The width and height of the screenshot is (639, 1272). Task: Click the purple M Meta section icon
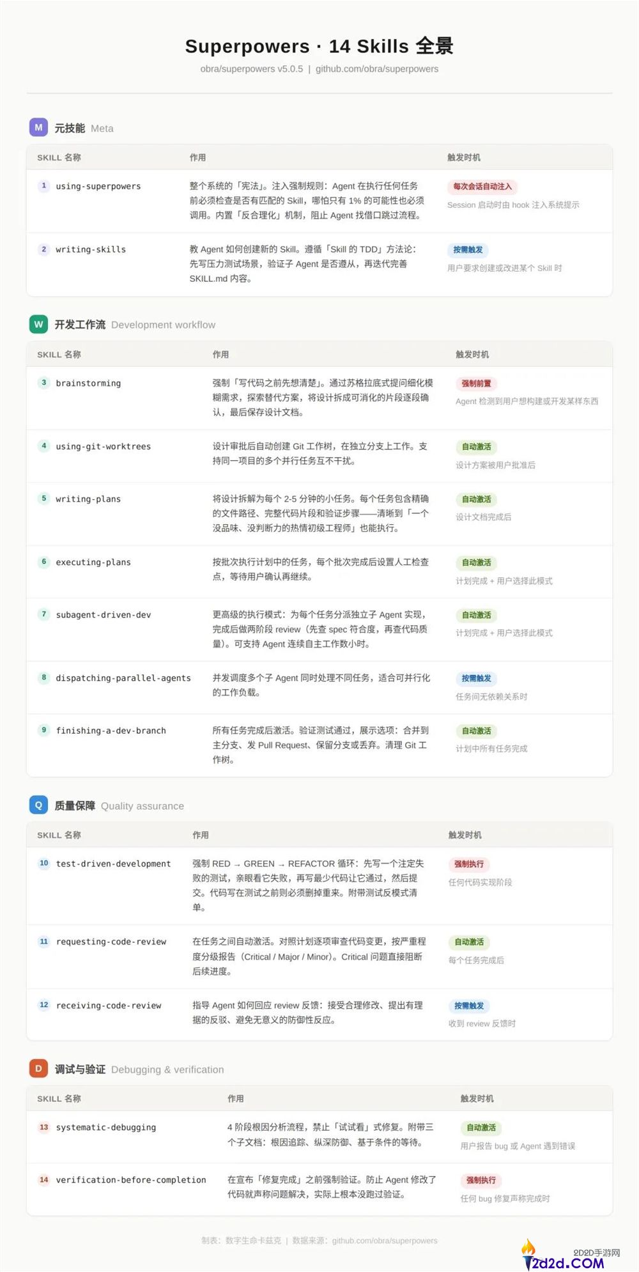(x=38, y=127)
